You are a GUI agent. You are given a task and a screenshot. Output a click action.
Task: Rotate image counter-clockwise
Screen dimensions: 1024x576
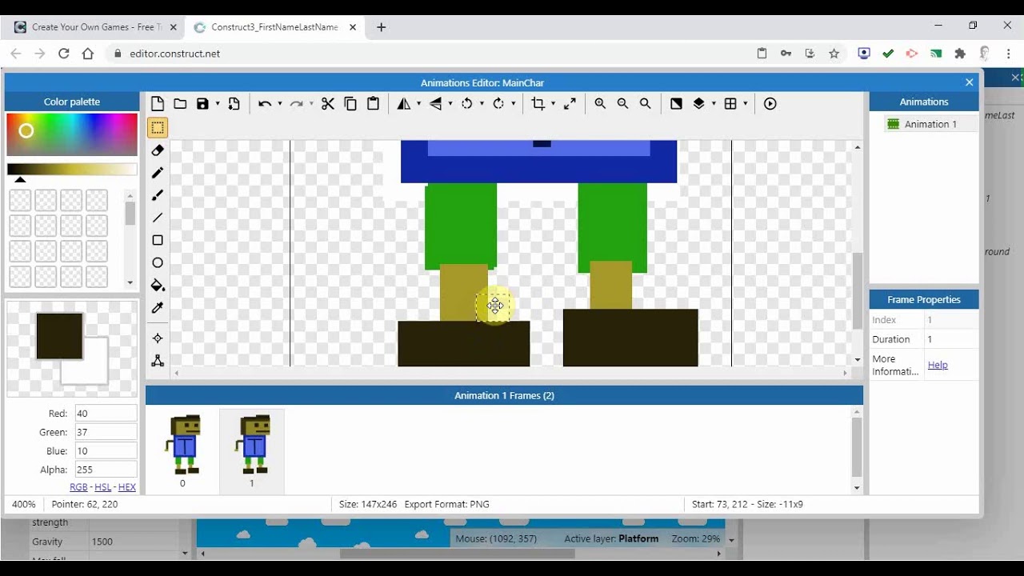point(467,104)
